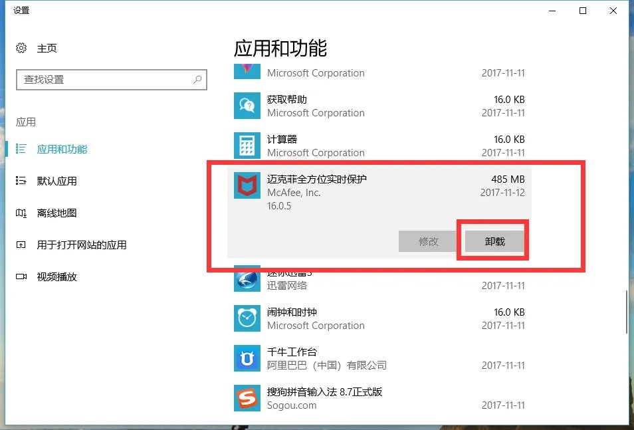Click the 离线地图 sidebar icon
Viewport: 634px width, 430px height.
(x=21, y=213)
